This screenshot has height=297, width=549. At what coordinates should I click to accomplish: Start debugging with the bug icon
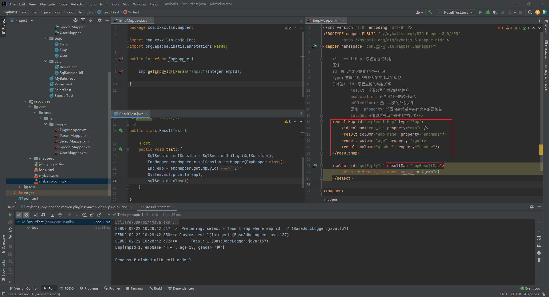[488, 12]
